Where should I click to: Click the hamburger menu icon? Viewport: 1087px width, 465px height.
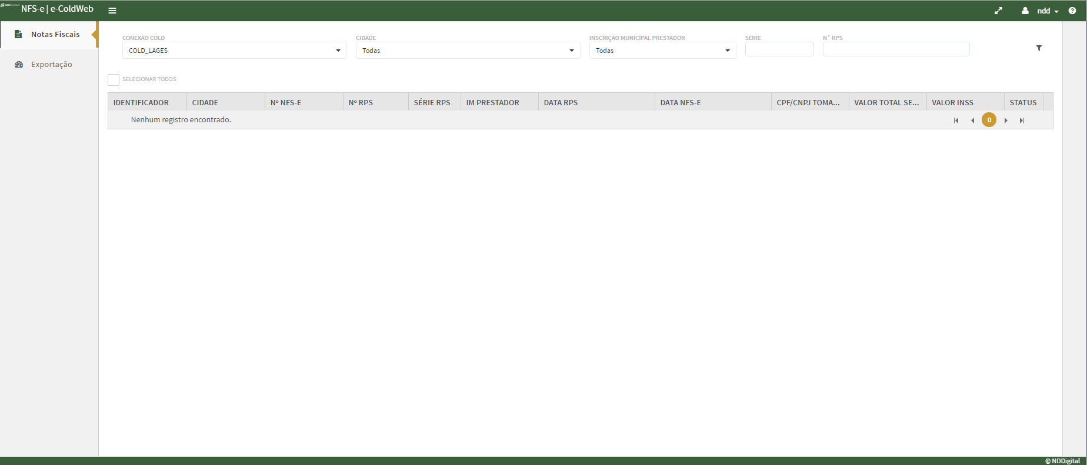[x=112, y=11]
